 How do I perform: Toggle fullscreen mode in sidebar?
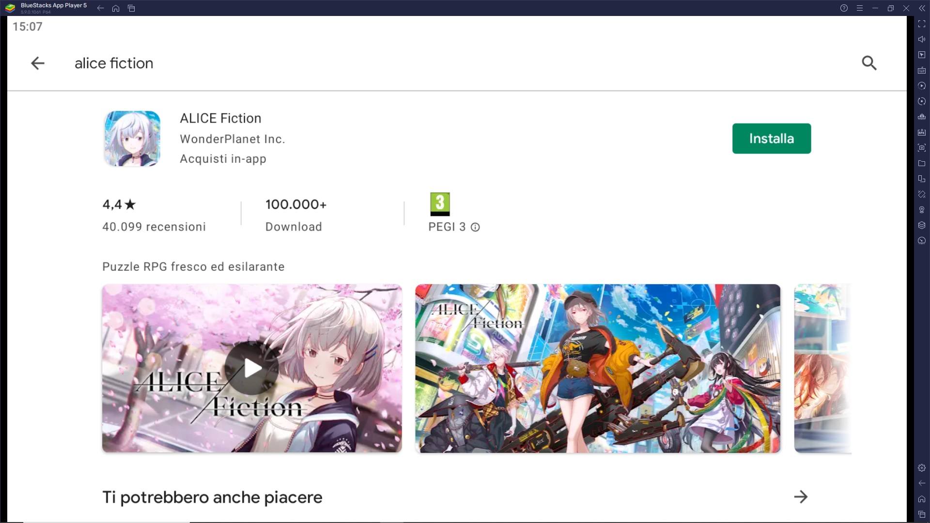pyautogui.click(x=922, y=24)
